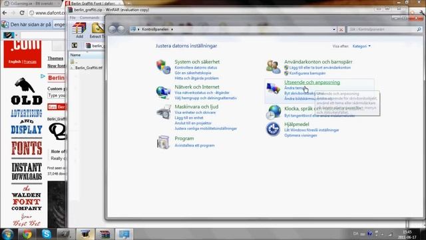Click the New fonts link on dafont

point(57,66)
